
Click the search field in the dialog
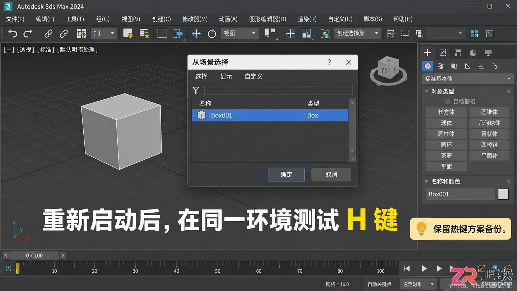tap(278, 90)
